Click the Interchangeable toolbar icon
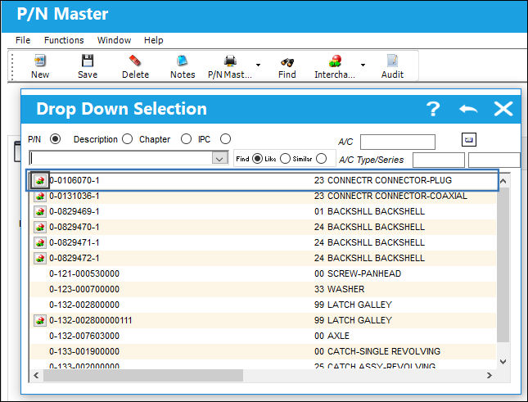The image size is (528, 402). point(335,61)
